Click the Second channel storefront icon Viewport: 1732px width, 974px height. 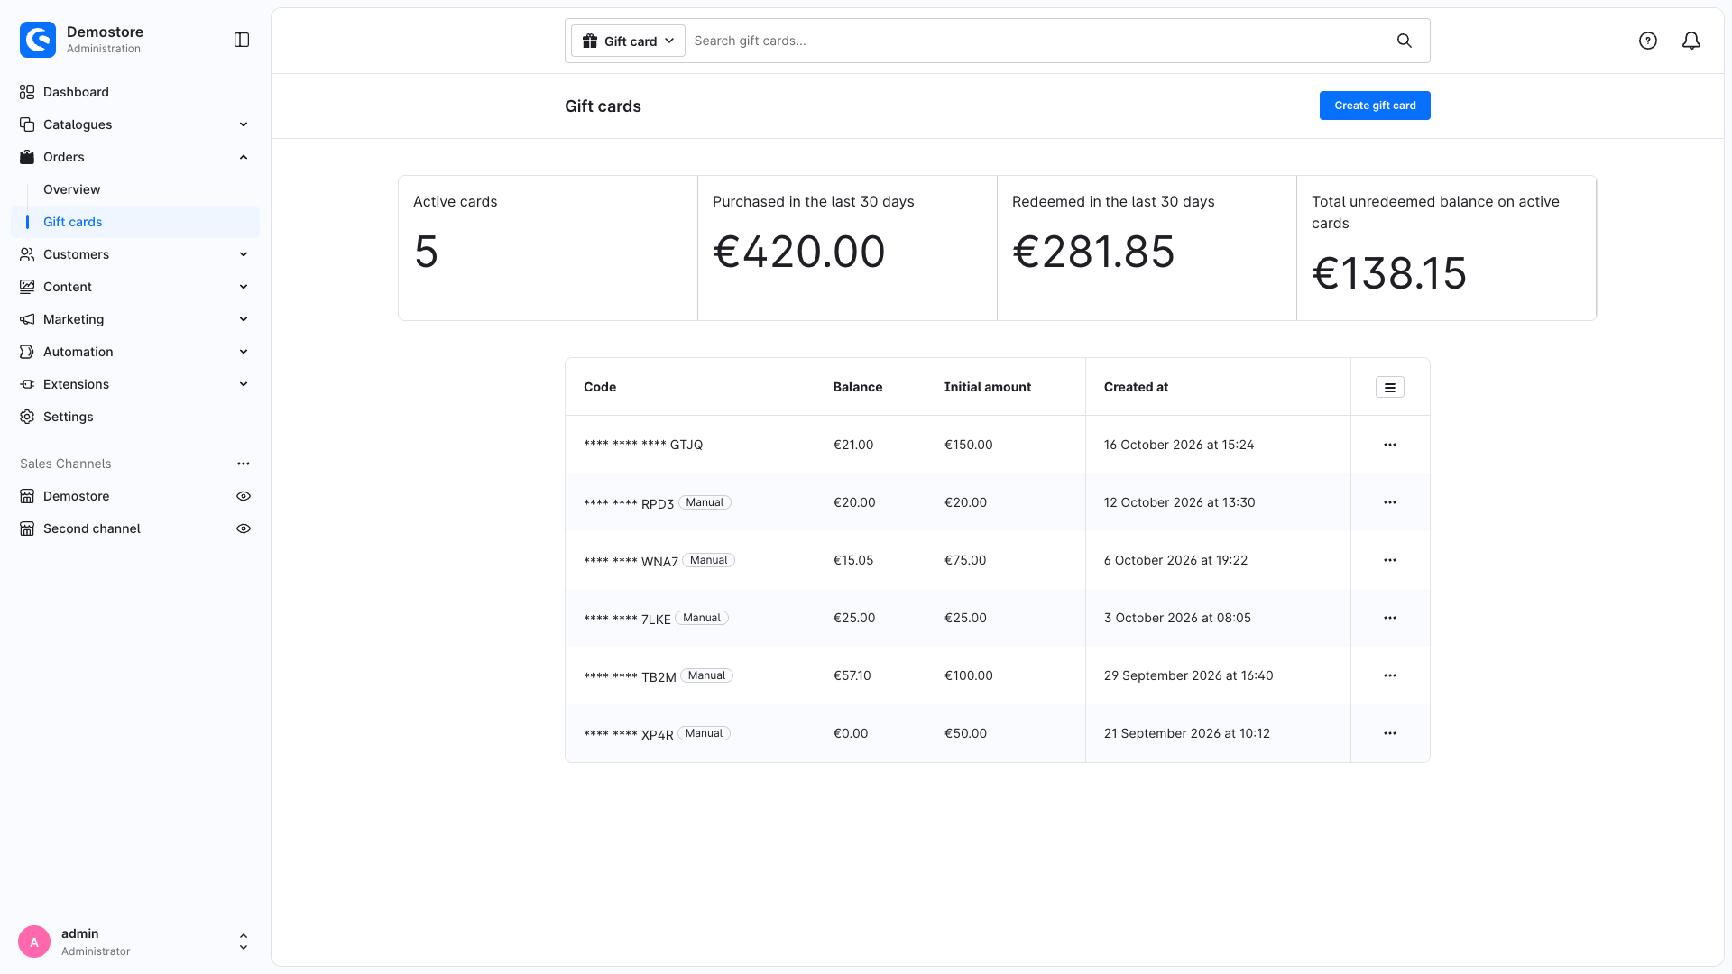point(27,528)
